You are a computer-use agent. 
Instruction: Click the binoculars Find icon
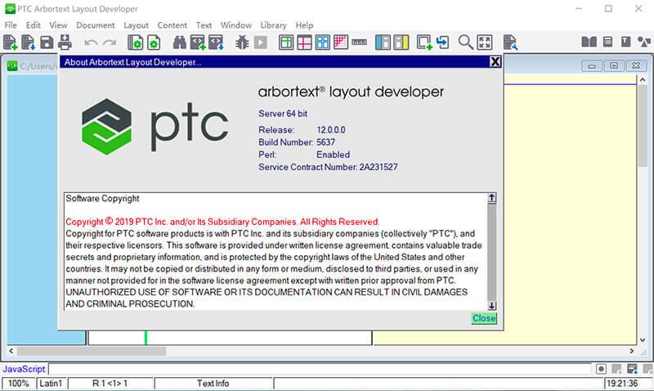(179, 43)
